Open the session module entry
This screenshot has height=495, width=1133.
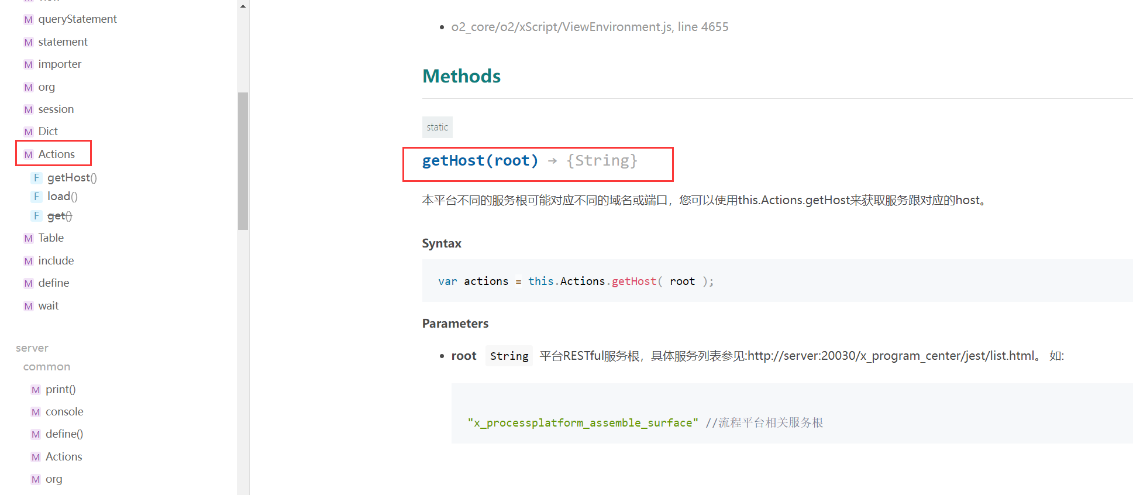click(56, 109)
